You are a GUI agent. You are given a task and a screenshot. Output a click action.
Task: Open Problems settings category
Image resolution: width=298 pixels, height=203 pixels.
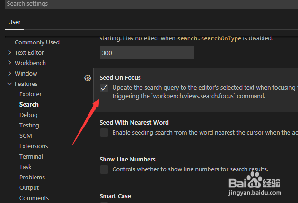click(x=32, y=178)
